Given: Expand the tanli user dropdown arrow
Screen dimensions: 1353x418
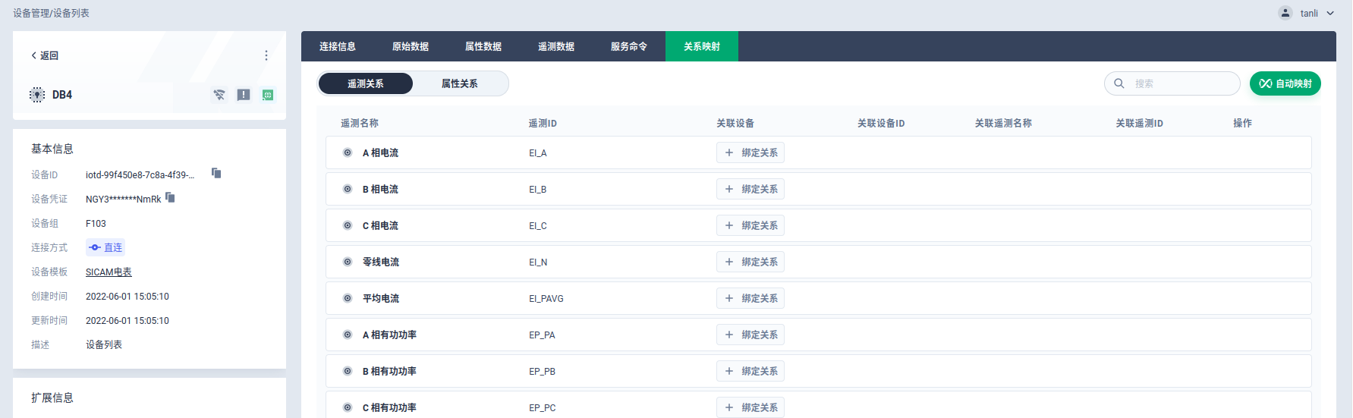Looking at the screenshot, I should click(x=1330, y=13).
